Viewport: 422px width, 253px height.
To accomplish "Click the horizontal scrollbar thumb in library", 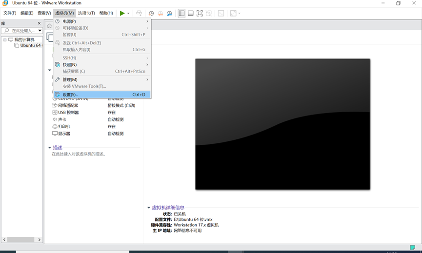I will [x=20, y=239].
